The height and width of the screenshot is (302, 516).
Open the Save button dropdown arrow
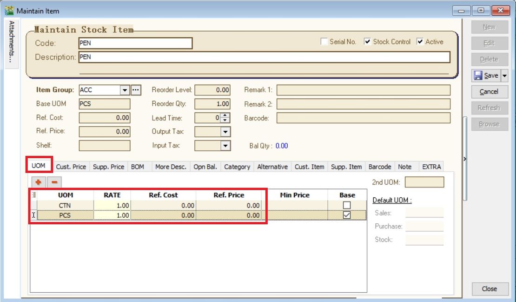(x=504, y=75)
